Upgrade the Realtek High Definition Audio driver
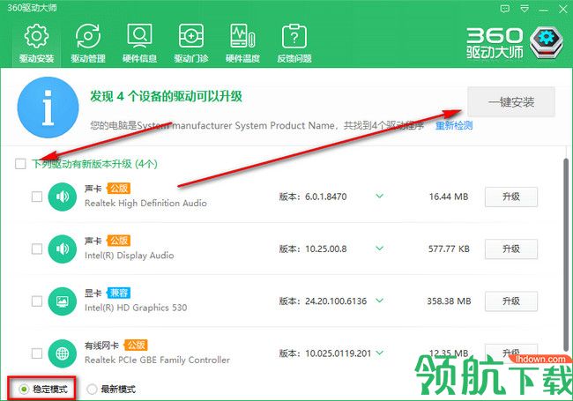 [511, 197]
